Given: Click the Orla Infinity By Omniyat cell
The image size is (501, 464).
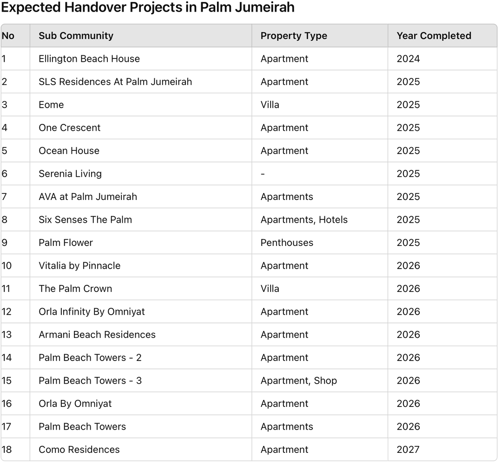Looking at the screenshot, I should tap(140, 311).
